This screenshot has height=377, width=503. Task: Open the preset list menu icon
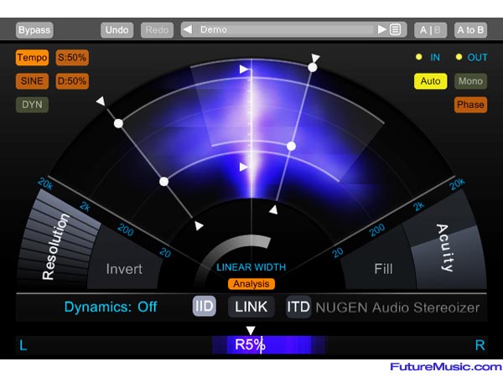[x=395, y=30]
